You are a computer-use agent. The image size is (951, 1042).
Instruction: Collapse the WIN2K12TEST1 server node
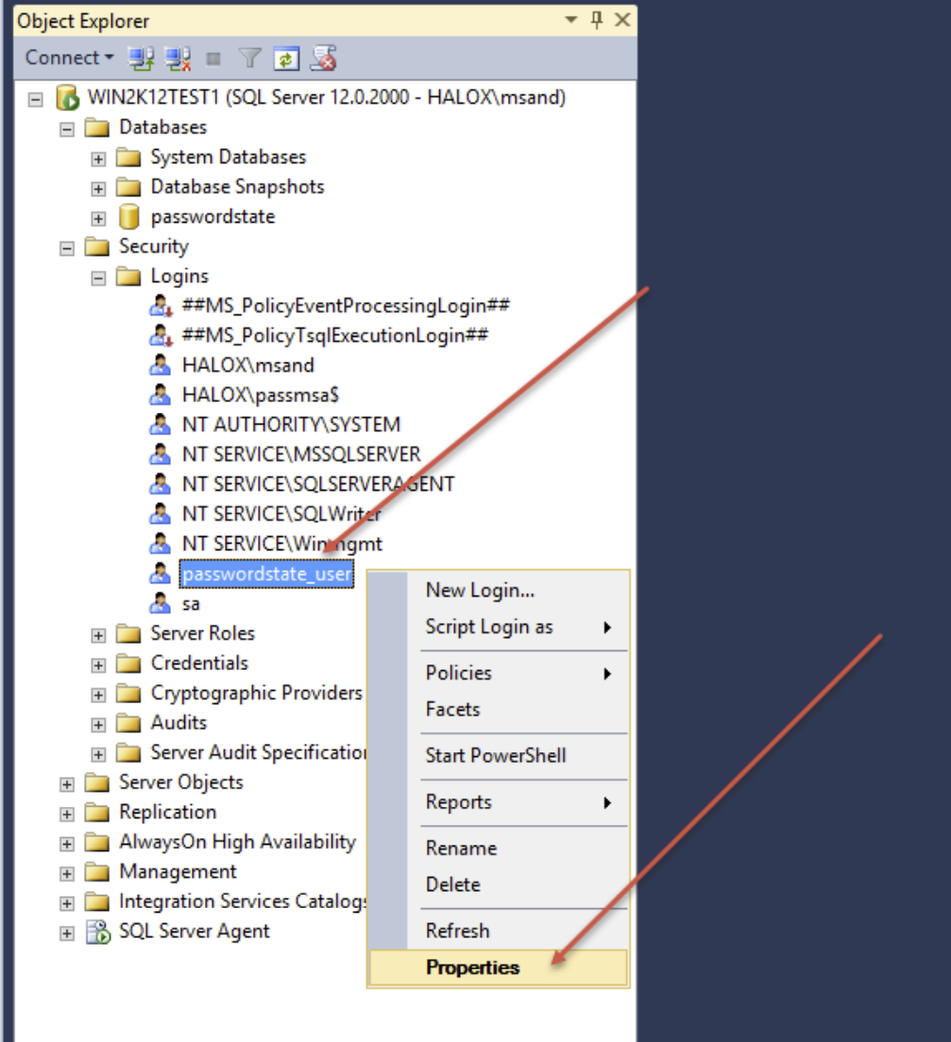point(36,100)
